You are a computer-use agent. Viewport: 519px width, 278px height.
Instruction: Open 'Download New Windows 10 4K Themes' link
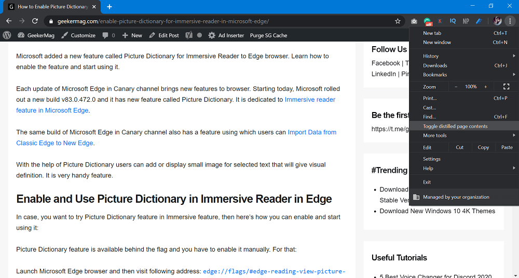pos(437,211)
